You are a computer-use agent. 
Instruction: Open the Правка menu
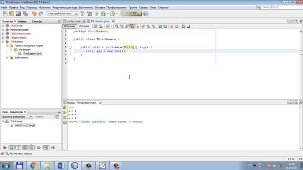tap(14, 8)
